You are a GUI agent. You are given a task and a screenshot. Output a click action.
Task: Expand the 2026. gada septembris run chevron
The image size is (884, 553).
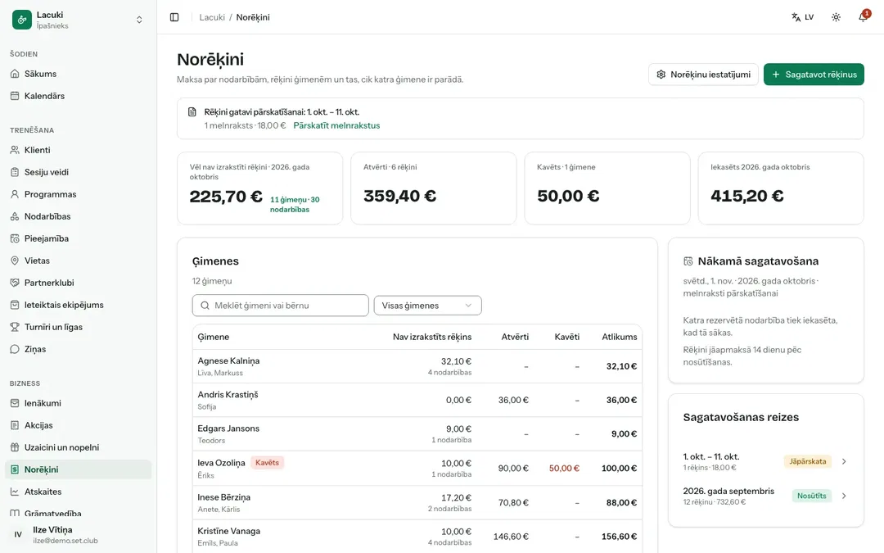click(x=844, y=496)
